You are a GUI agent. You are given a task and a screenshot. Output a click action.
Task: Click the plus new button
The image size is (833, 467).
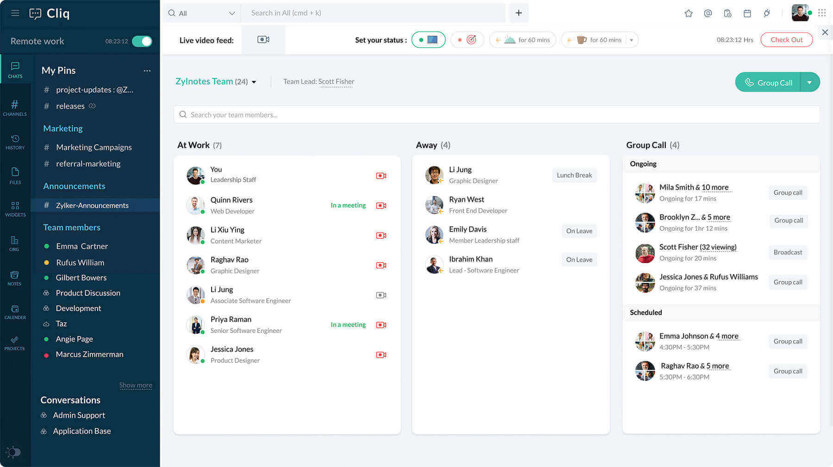[x=519, y=13]
